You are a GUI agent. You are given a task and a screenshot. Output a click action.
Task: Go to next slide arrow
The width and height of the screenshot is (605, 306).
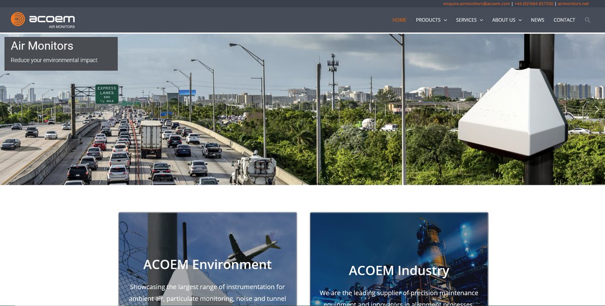click(596, 109)
